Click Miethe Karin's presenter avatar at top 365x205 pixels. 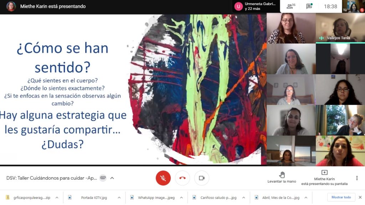(11, 6)
